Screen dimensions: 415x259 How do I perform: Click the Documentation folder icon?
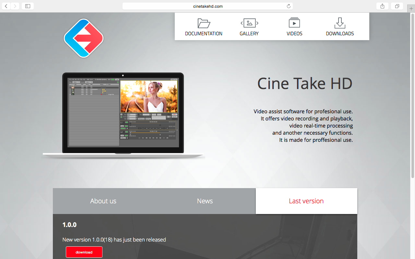pos(204,23)
